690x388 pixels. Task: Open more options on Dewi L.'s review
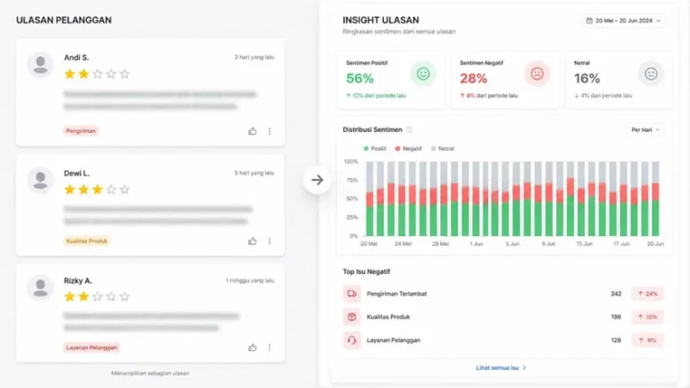tap(270, 241)
